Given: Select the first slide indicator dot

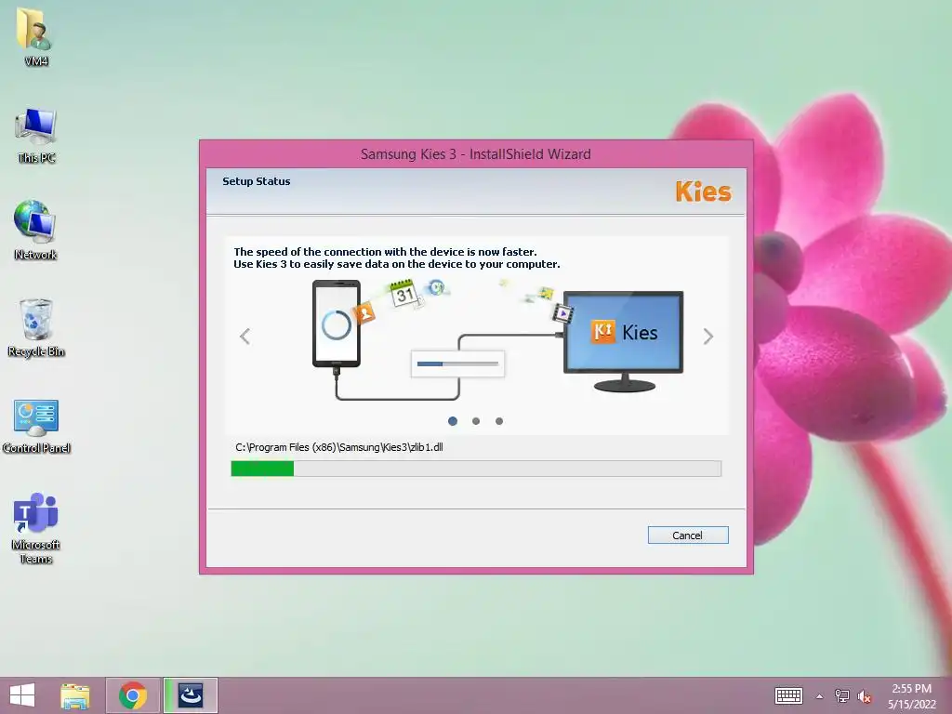Looking at the screenshot, I should (x=453, y=421).
